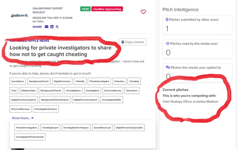The height and width of the screenshot is (150, 238).
Task: Select the DigitalForensics tag
Action: (x=62, y=81)
